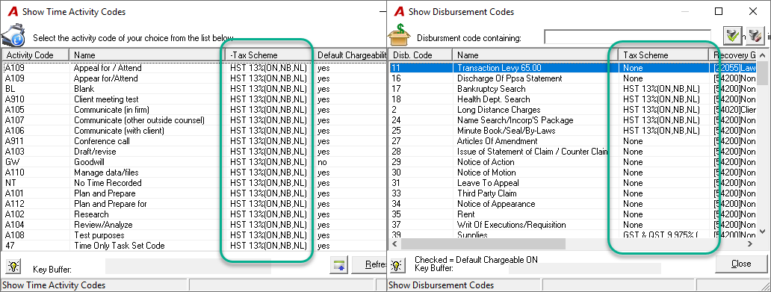
Task: Select the Rent disbursement row
Action: (x=573, y=214)
